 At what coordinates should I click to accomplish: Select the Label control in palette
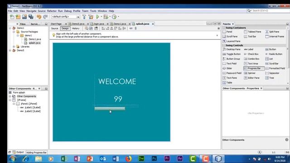pos(249,49)
